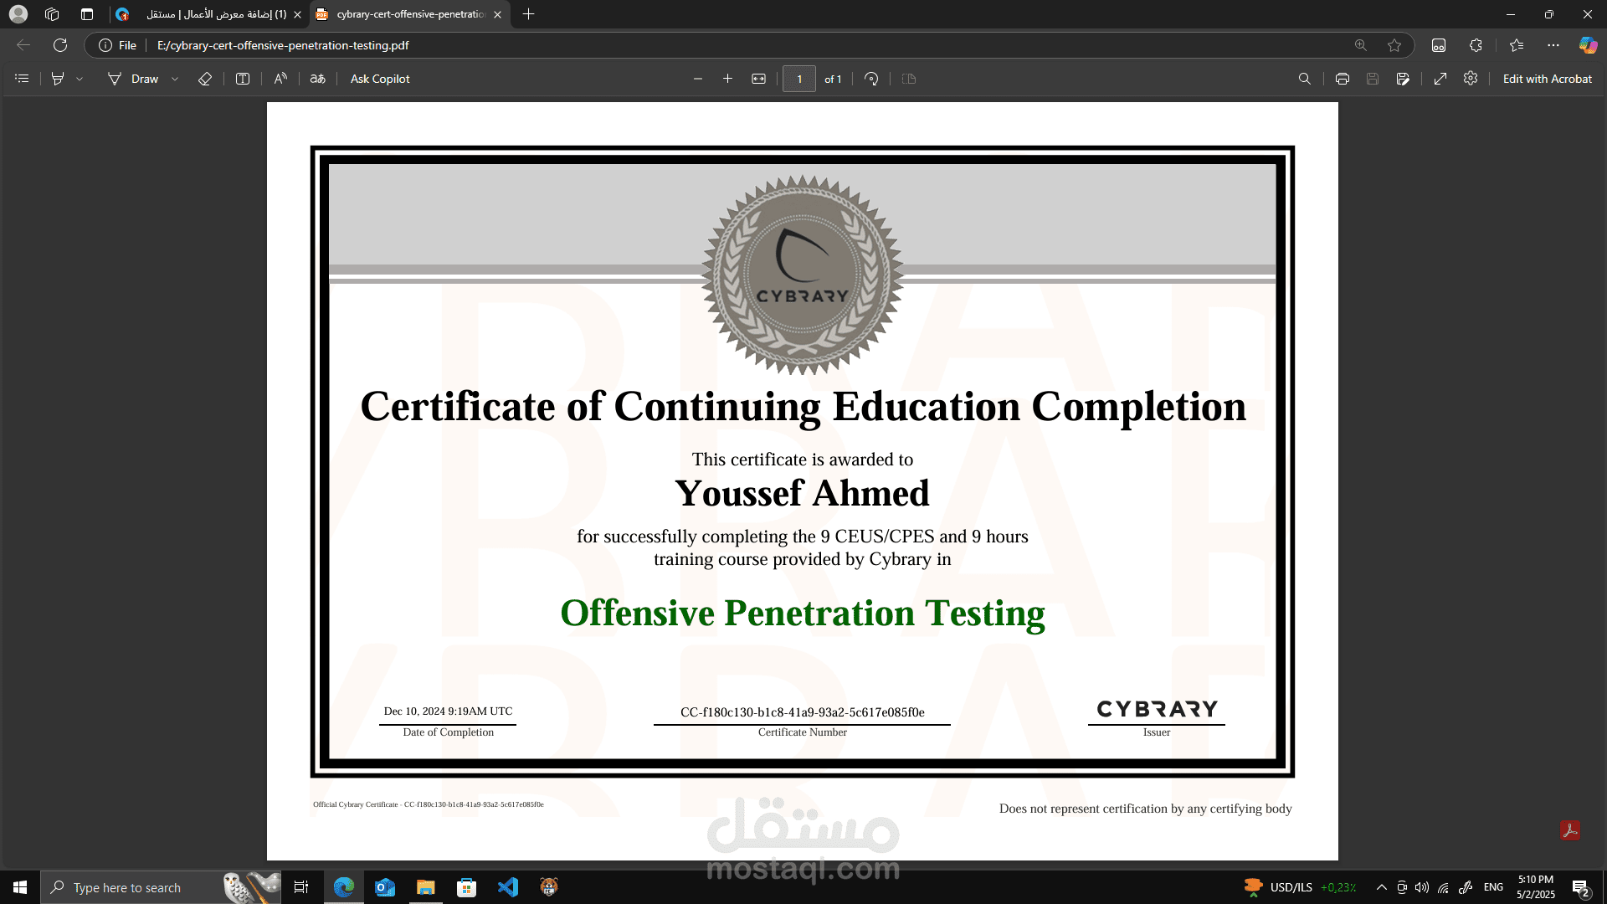Click Ask Copilot in the toolbar
Image resolution: width=1607 pixels, height=904 pixels.
(379, 79)
